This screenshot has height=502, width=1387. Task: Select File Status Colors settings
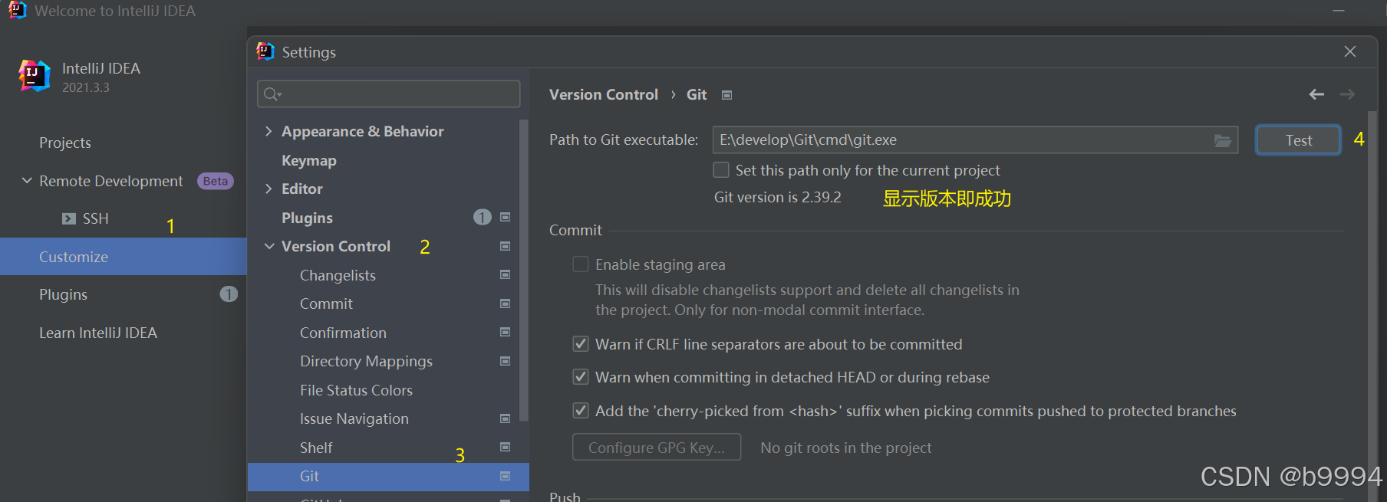tap(356, 390)
